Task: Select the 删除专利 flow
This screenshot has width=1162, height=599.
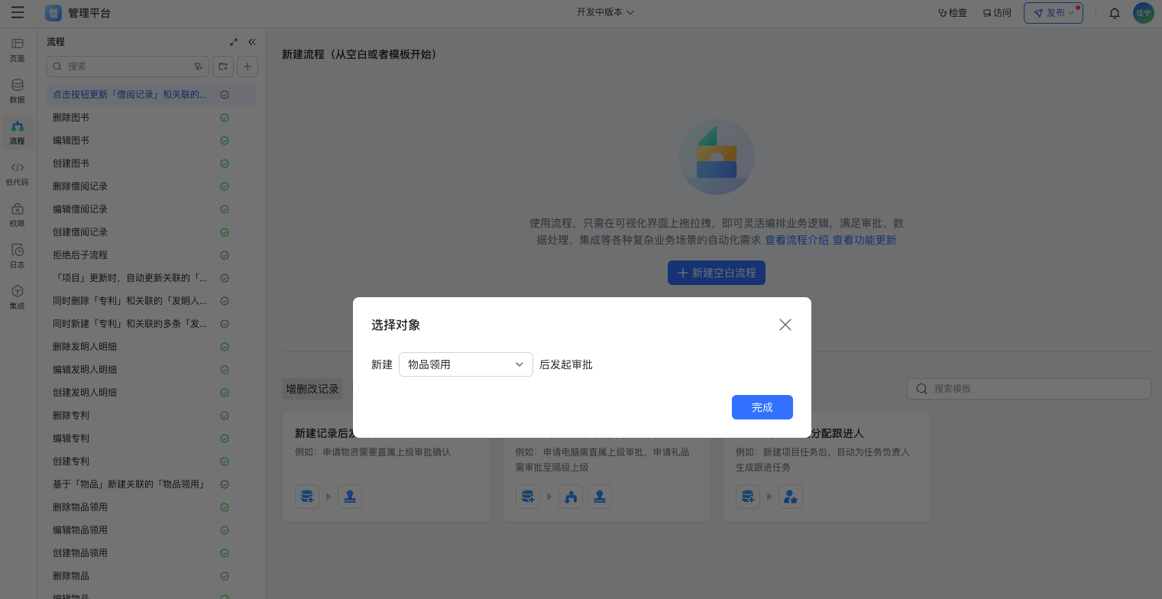Action: [151, 416]
